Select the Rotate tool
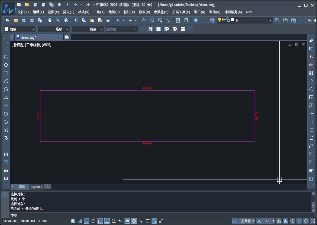The height and width of the screenshot is (225, 317). pos(311,89)
